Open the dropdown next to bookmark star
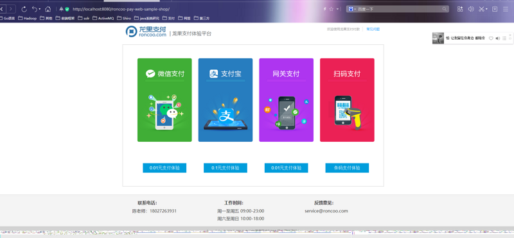The height and width of the screenshot is (238, 514). 337,9
